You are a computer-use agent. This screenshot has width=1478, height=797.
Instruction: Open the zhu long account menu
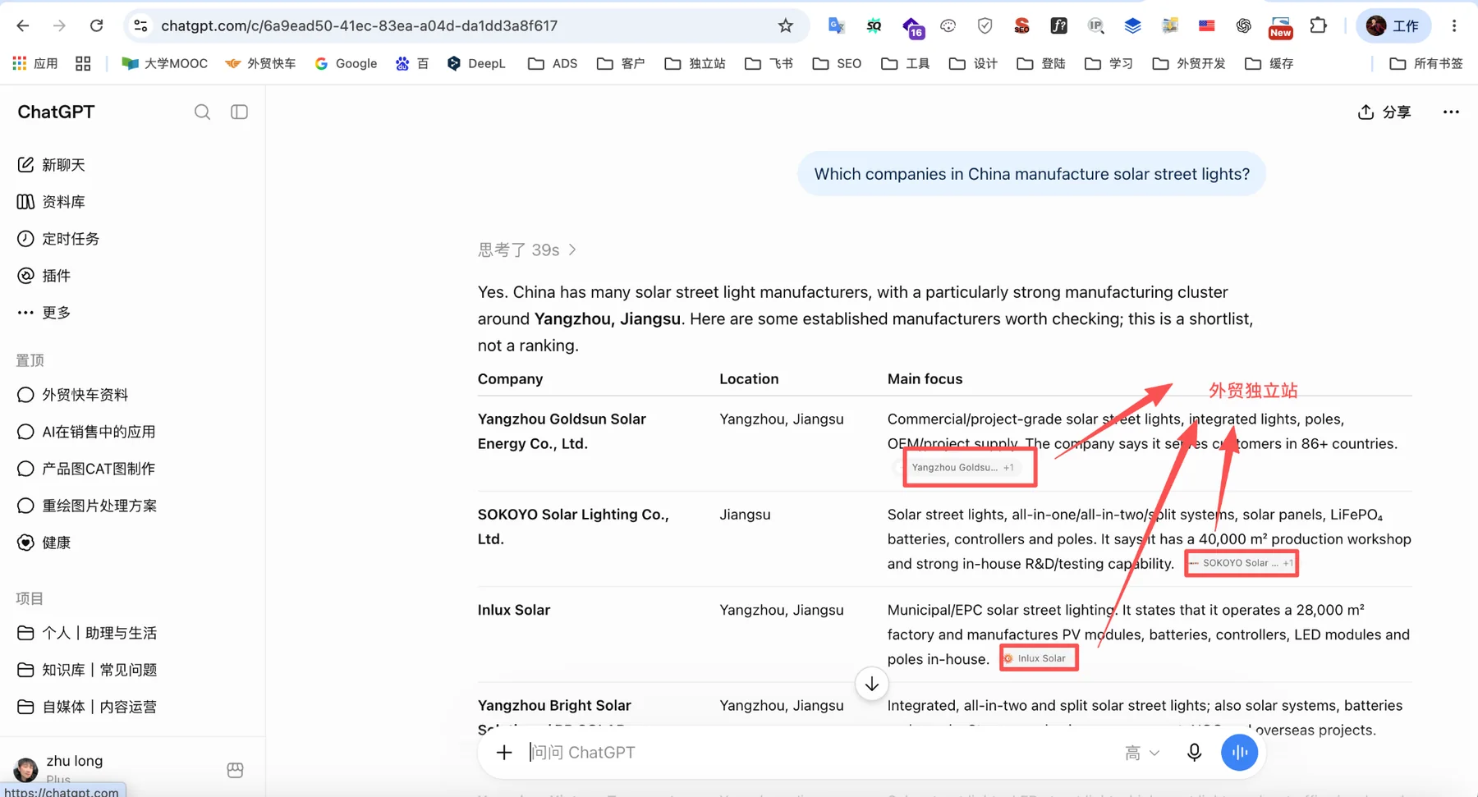tap(59, 768)
